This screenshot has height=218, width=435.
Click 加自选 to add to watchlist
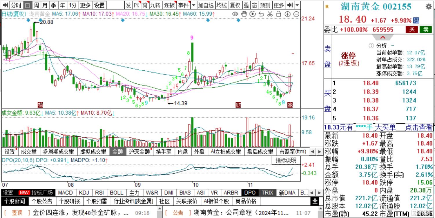point(206,5)
